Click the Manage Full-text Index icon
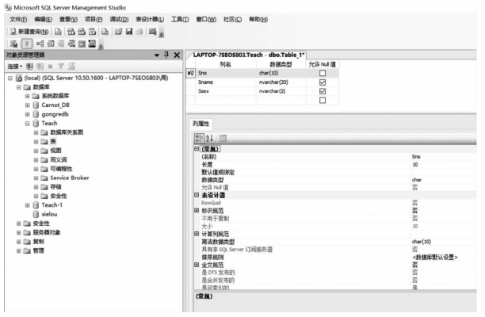485x317 pixels. coord(61,44)
